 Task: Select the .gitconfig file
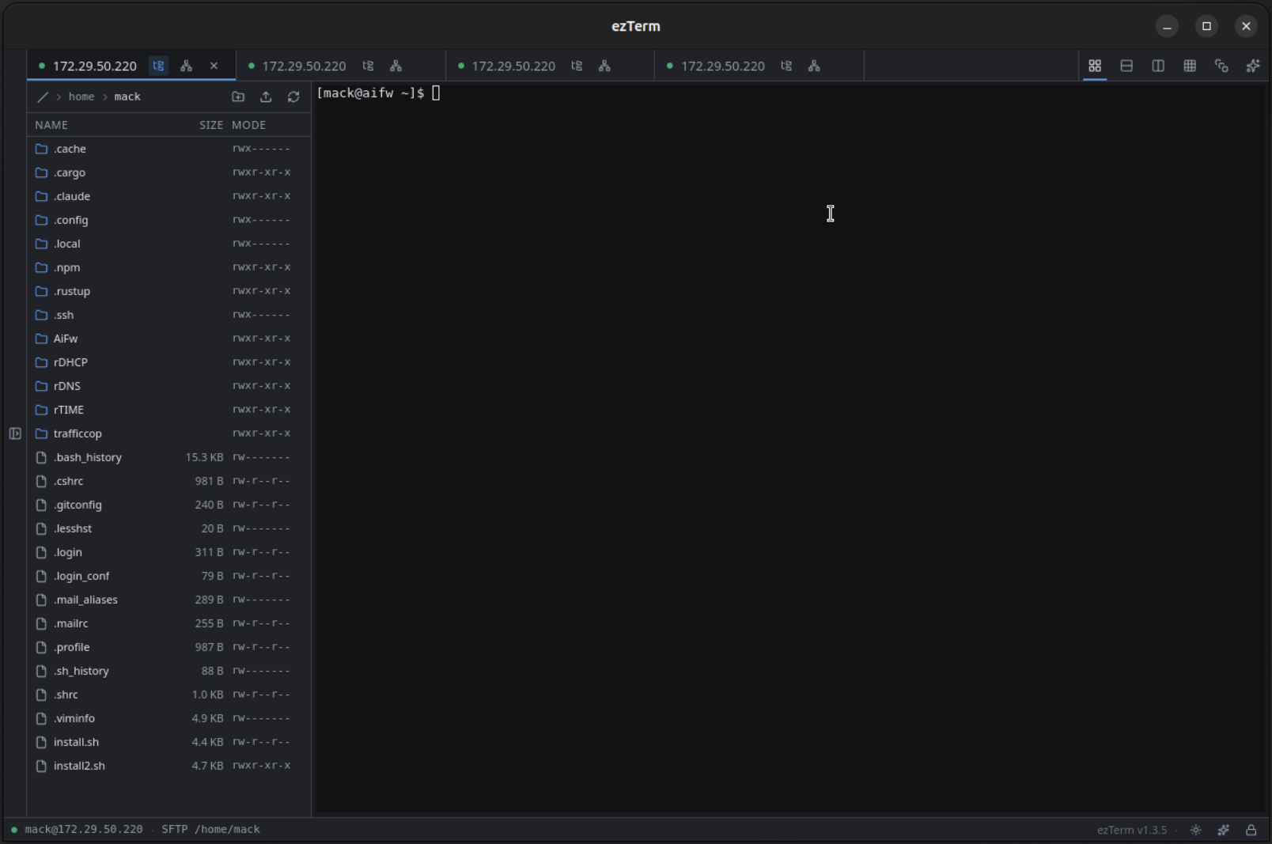click(x=169, y=505)
